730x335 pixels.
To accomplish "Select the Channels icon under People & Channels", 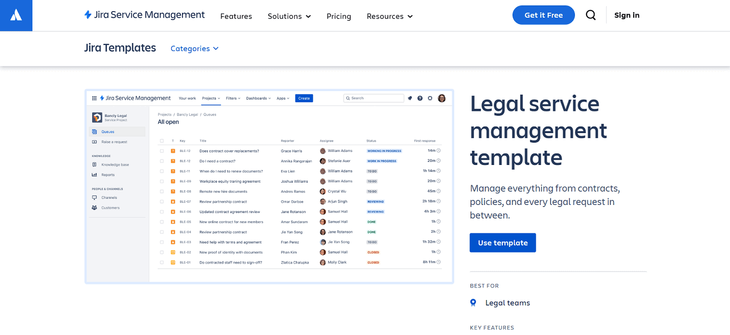I will coord(94,198).
